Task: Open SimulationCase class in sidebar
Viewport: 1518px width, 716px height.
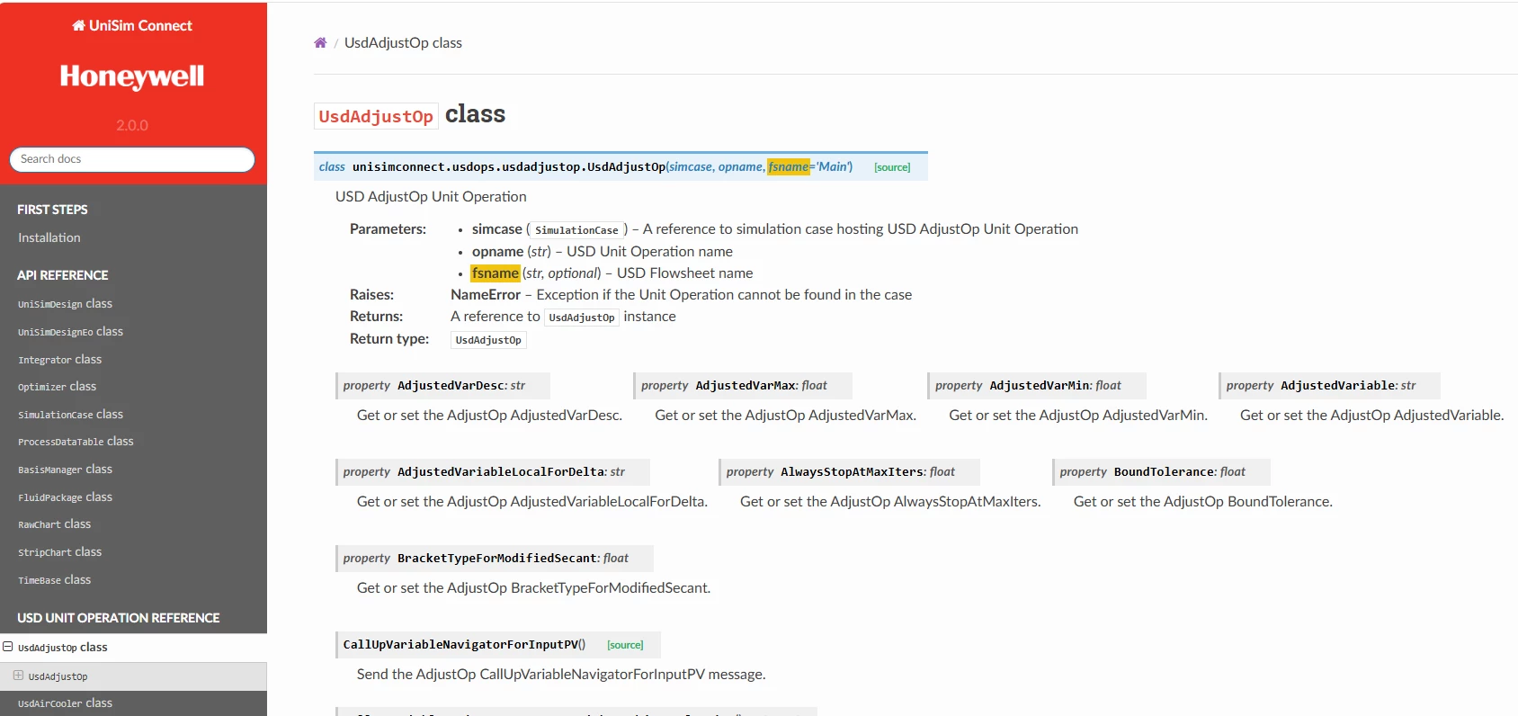Action: point(70,415)
